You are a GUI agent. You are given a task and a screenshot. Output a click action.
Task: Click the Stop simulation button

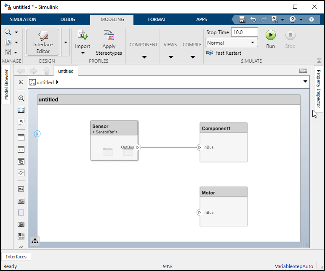click(x=290, y=39)
